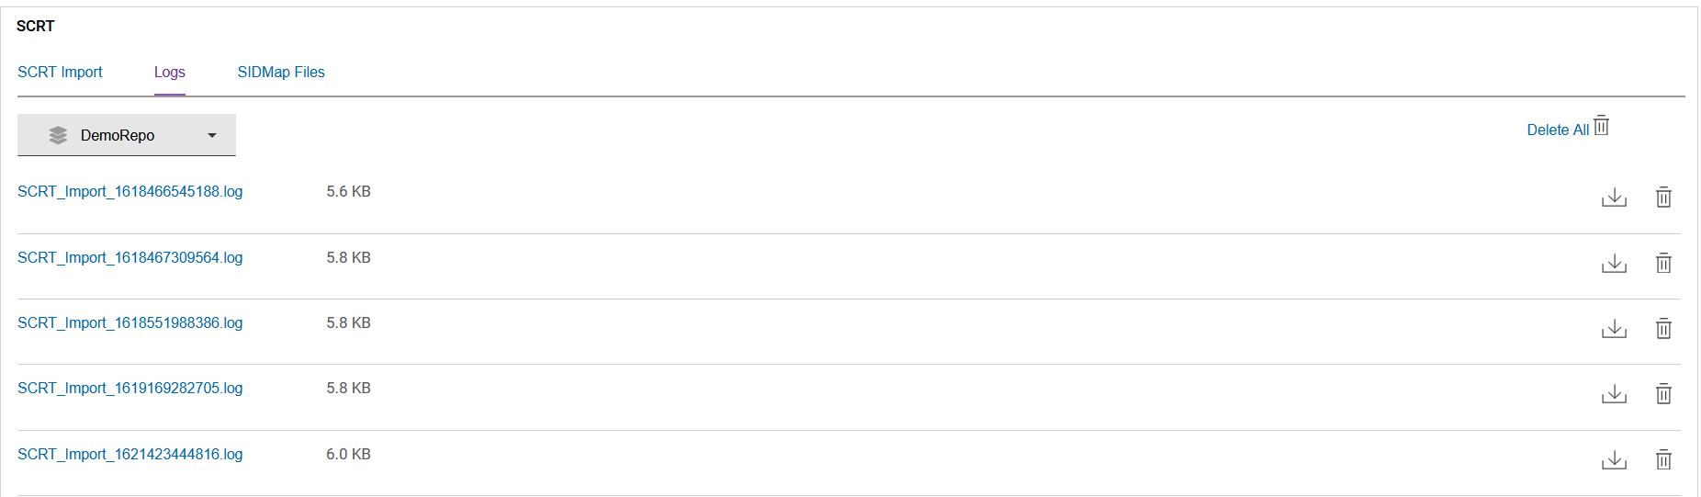Open SCRT_Import_1619169282705.log log link
This screenshot has height=497, width=1701.
(130, 389)
